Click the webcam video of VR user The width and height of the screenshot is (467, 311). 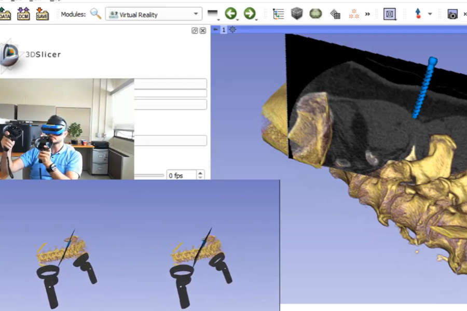(x=67, y=129)
